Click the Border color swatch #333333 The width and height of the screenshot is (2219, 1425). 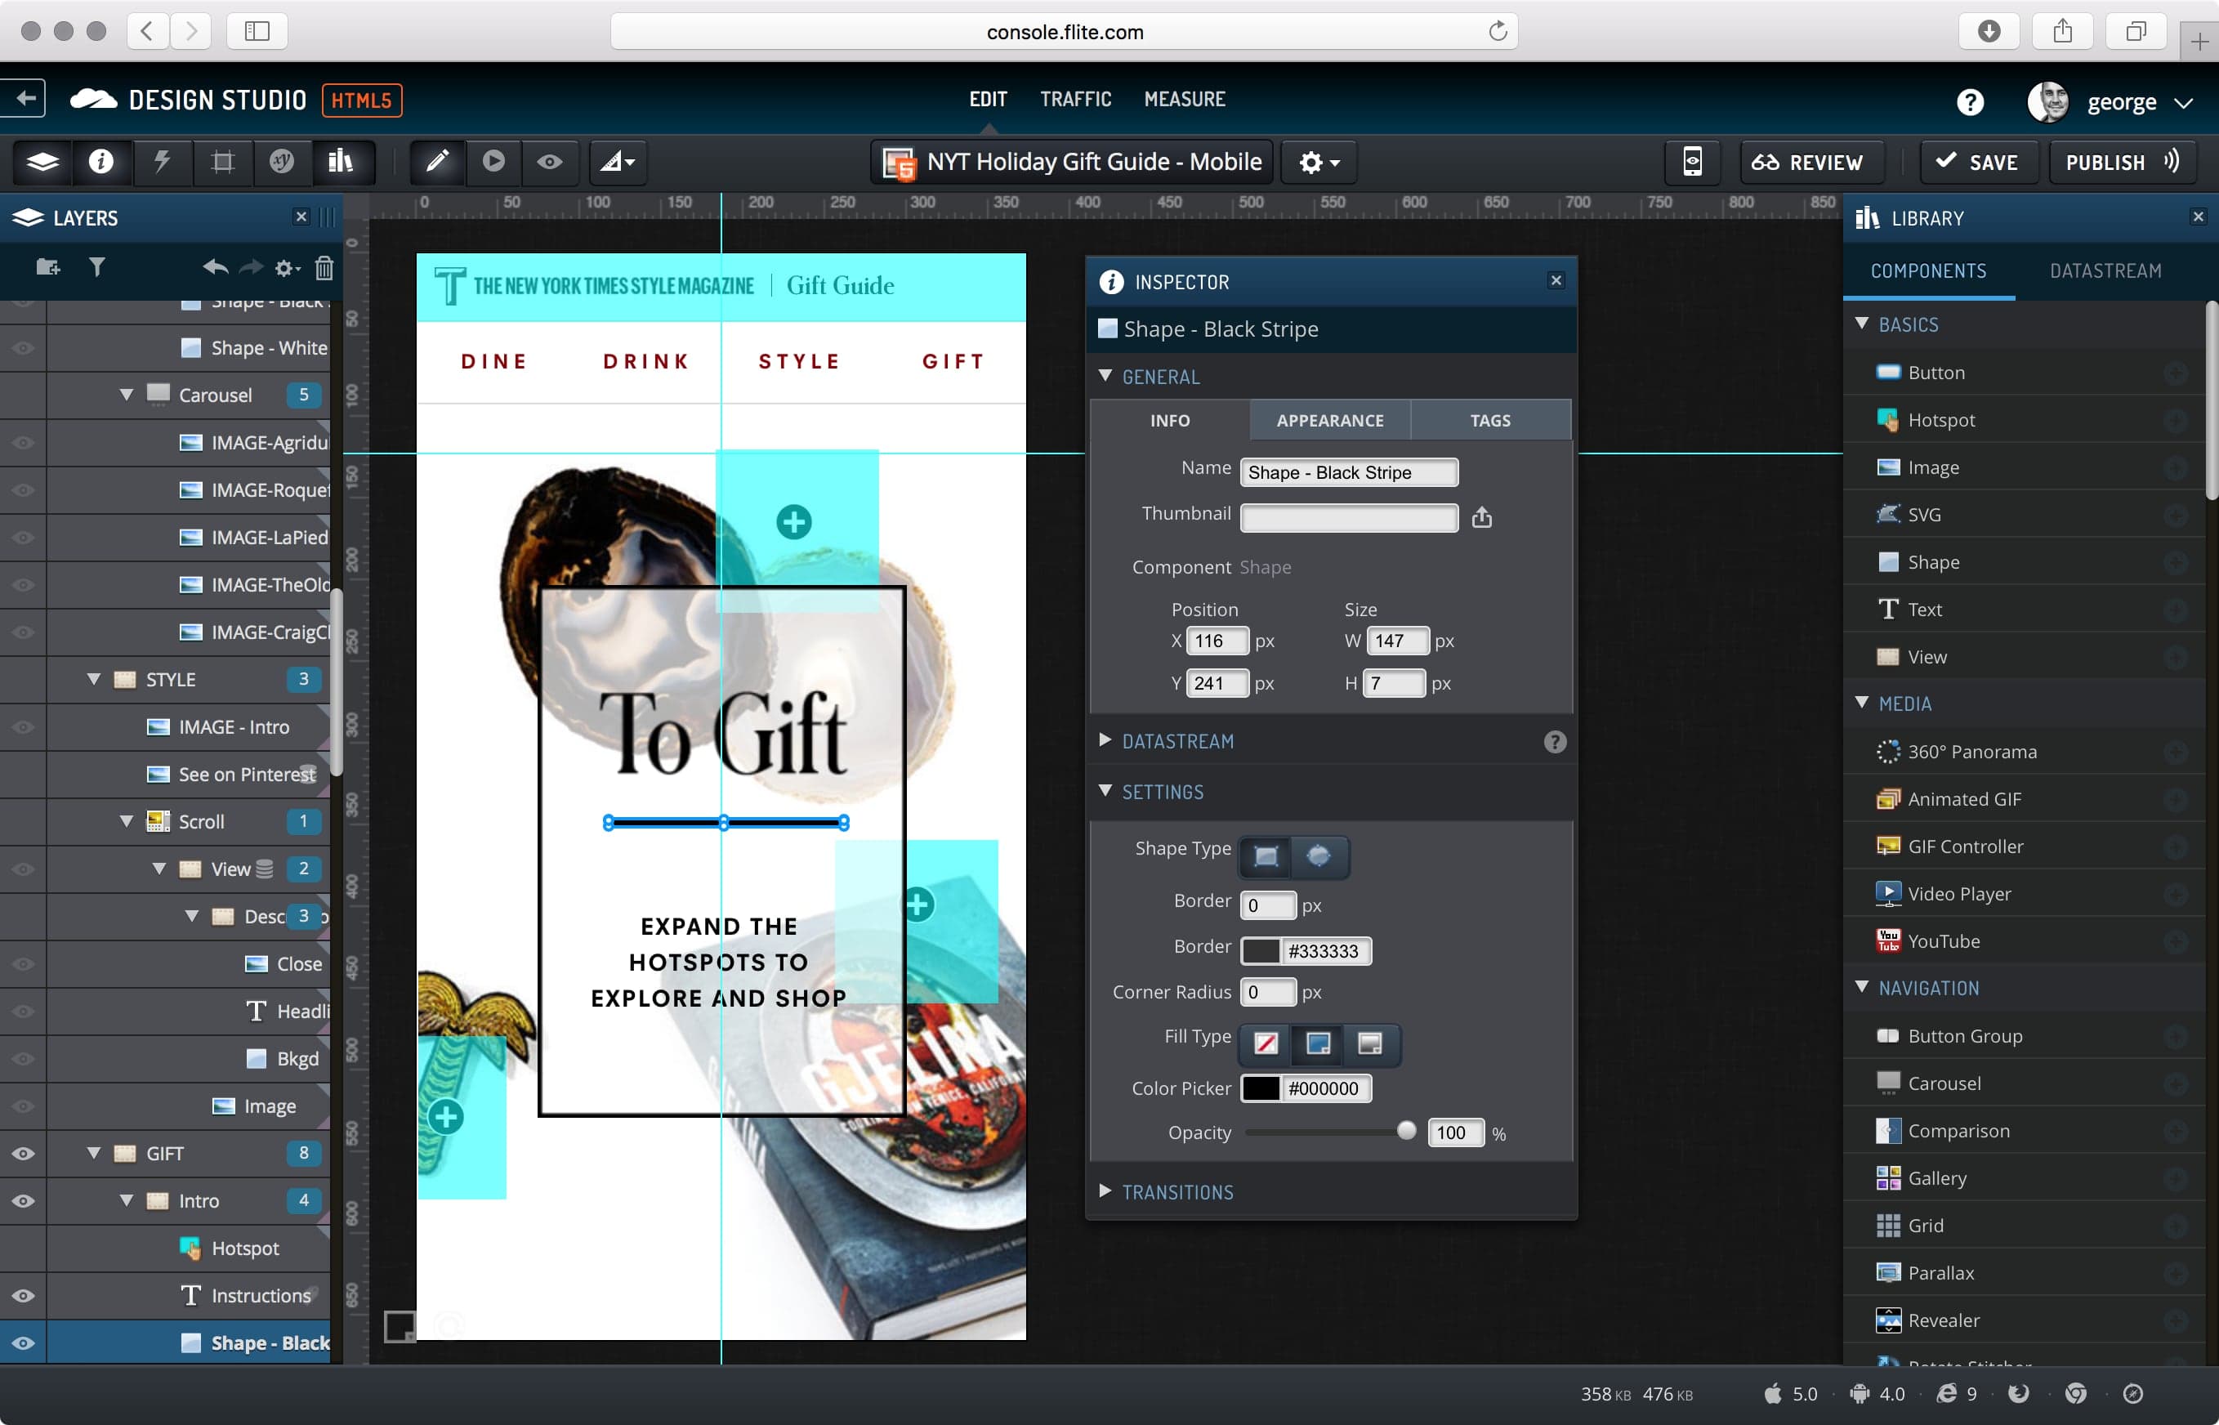[1260, 951]
